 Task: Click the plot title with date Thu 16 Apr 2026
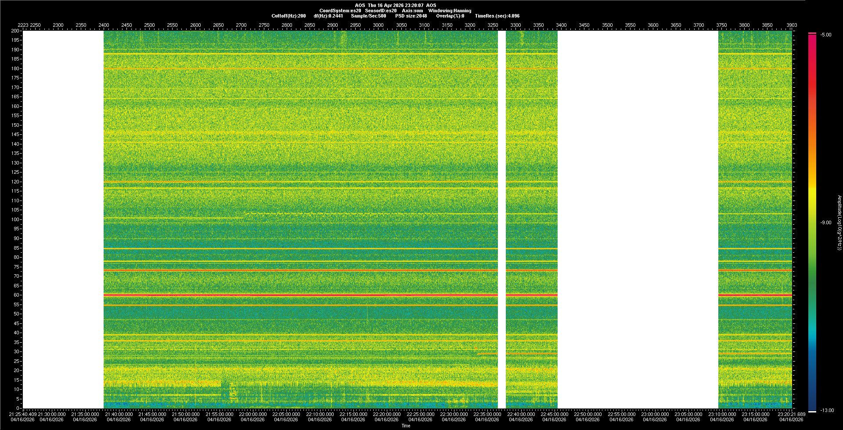[x=395, y=6]
